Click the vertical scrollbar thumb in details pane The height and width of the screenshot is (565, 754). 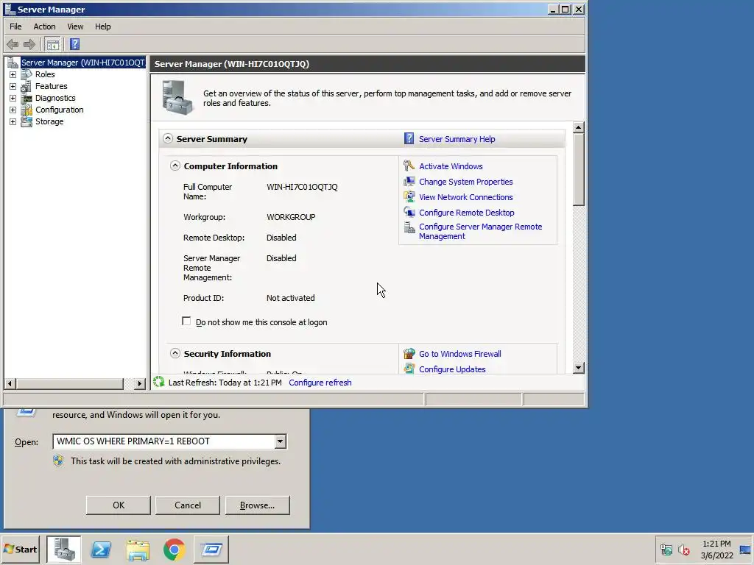(579, 170)
